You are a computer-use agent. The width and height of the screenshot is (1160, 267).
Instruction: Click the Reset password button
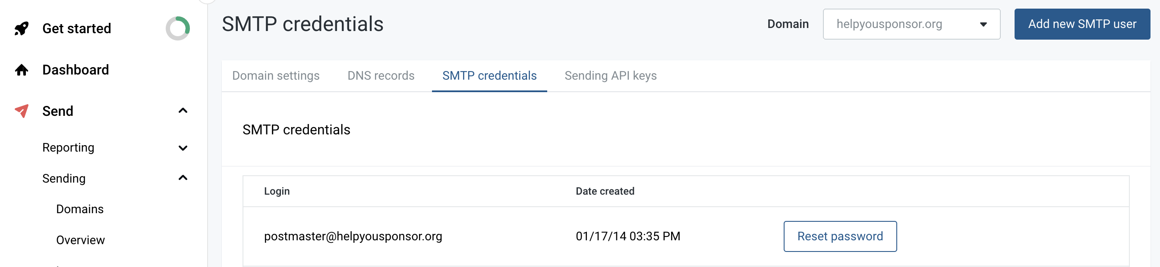click(840, 236)
